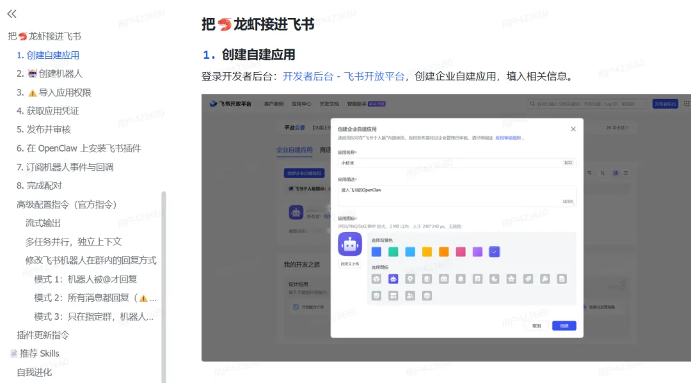Click the blue 开发者后台 button
The image size is (691, 383).
665,104
